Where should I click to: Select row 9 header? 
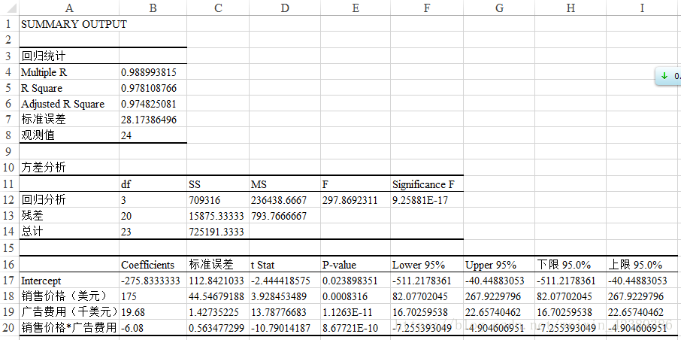[9, 151]
